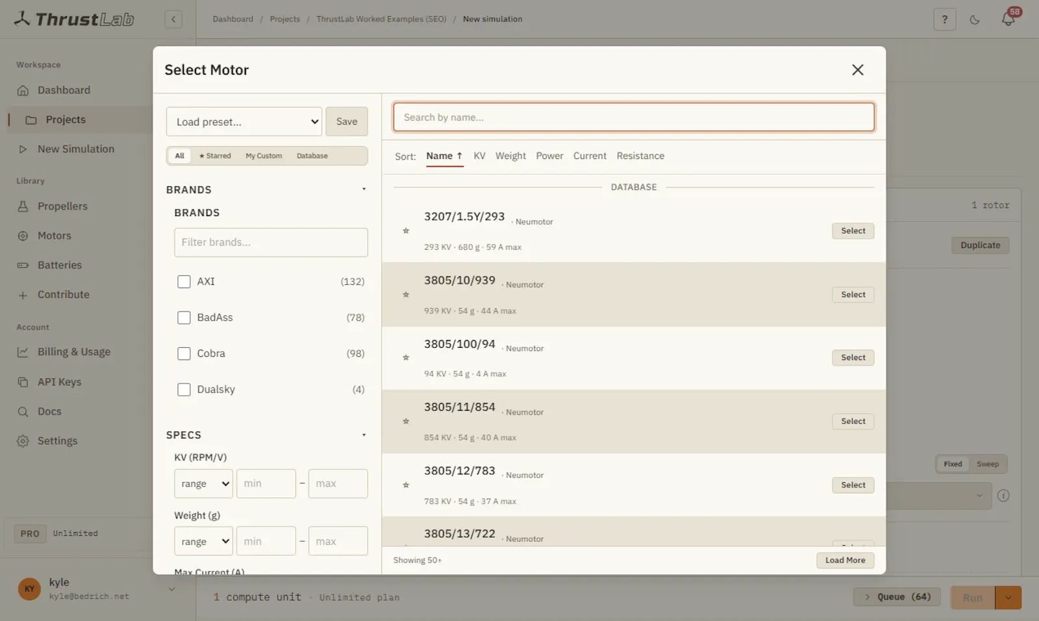Select the 3805/100/94 motor
1039x621 pixels.
[853, 358]
